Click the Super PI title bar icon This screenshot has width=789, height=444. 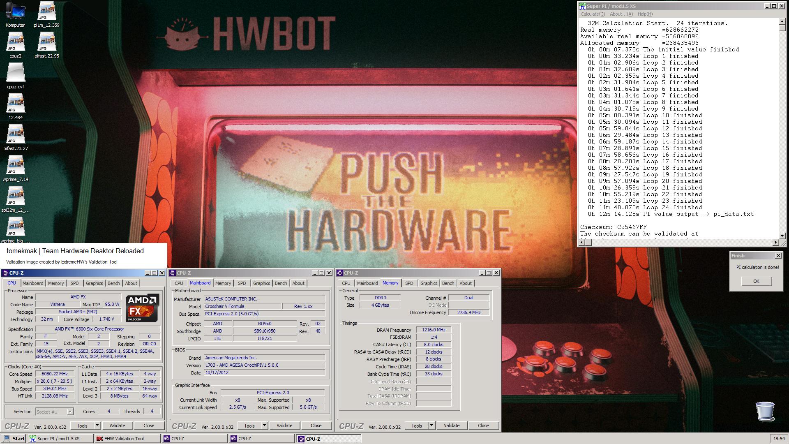[x=582, y=6]
